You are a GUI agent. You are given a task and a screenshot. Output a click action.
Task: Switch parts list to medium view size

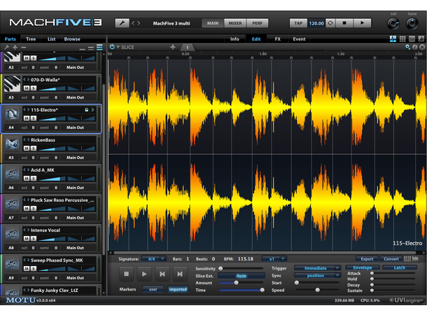(x=91, y=48)
